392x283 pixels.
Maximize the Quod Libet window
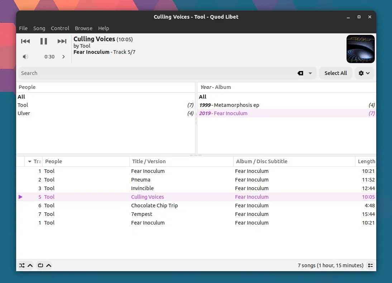[x=359, y=17]
